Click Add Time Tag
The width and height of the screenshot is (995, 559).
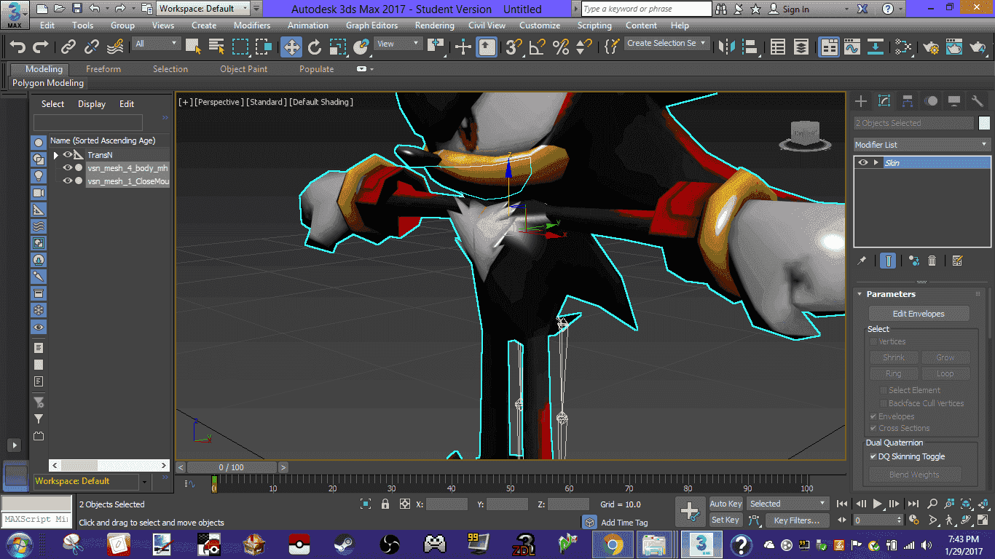point(624,523)
